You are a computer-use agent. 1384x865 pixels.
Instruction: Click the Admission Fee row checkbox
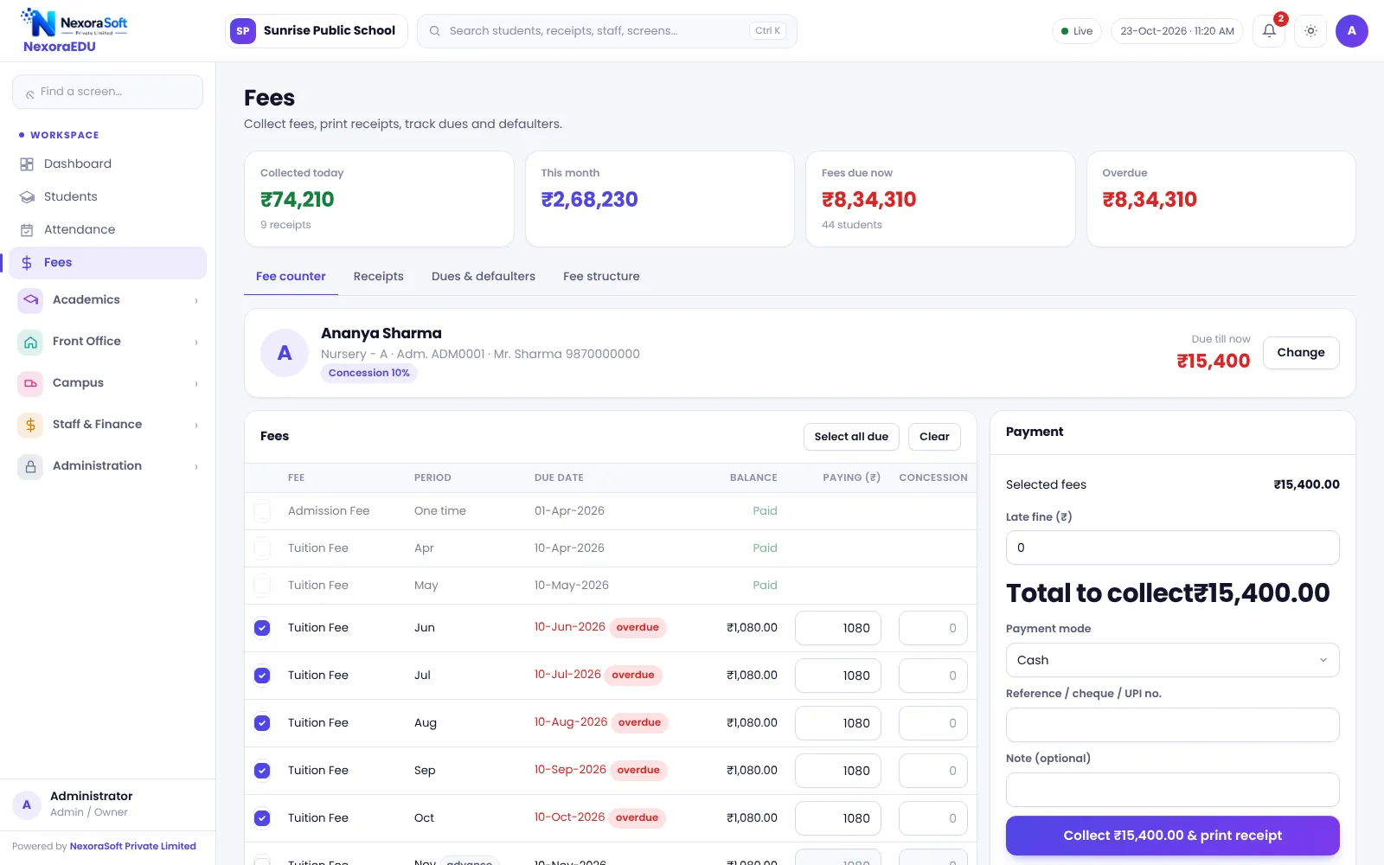(262, 511)
